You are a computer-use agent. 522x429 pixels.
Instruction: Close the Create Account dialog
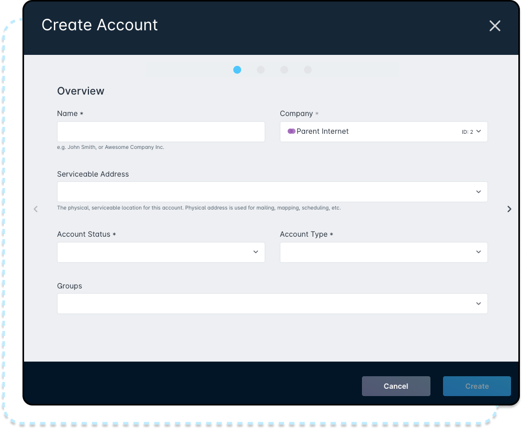click(495, 26)
